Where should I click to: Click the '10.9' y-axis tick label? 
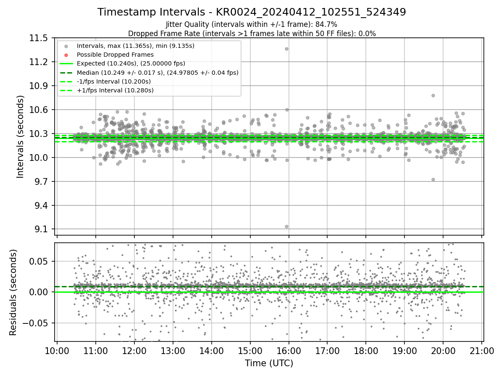point(39,86)
